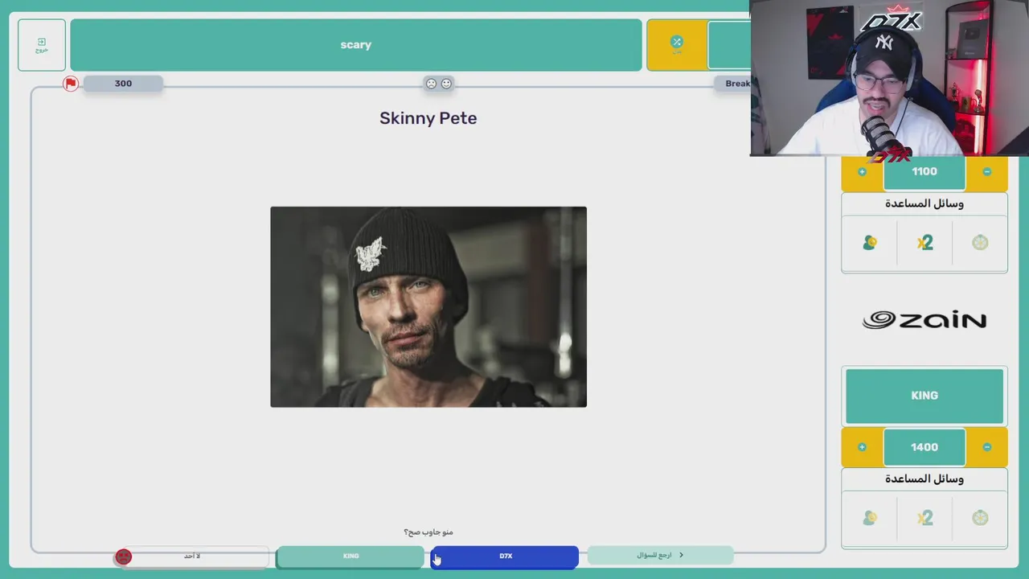Click the 1100 score value
The width and height of the screenshot is (1029, 579).
click(x=924, y=171)
